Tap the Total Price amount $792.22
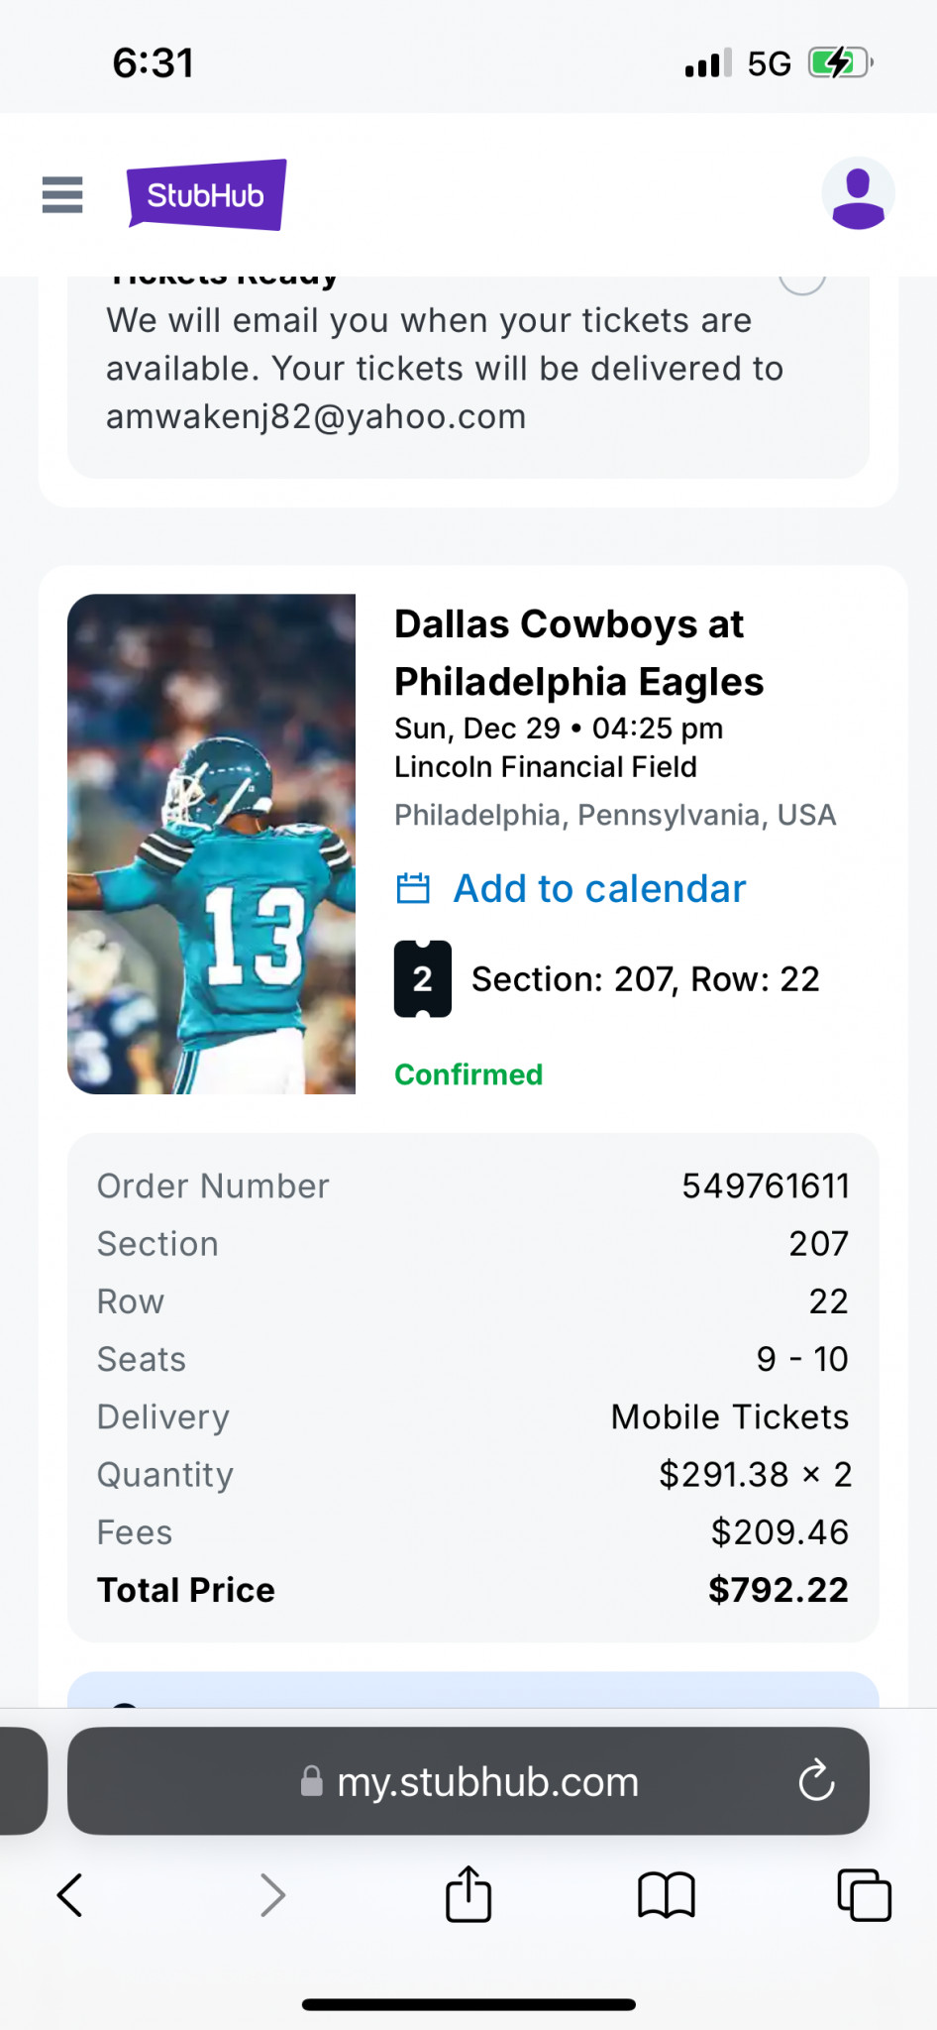This screenshot has width=937, height=2030. (x=778, y=1590)
